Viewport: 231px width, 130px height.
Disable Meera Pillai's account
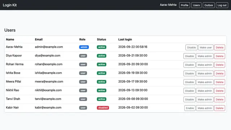click(189, 82)
